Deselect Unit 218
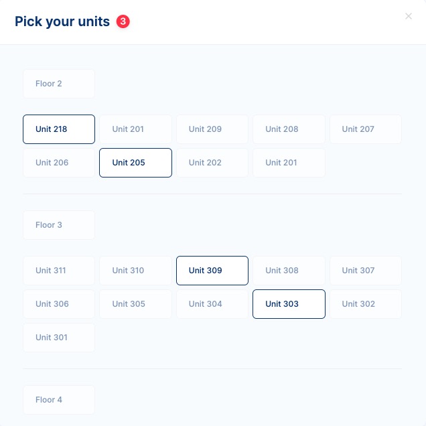 tap(59, 129)
